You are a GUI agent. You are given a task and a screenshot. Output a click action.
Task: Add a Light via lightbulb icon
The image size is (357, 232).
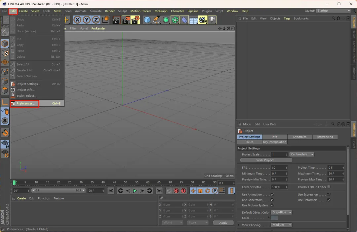(x=212, y=20)
